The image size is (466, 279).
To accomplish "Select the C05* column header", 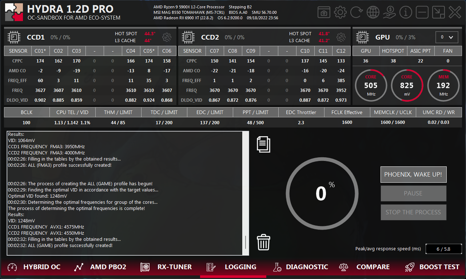I will pyautogui.click(x=149, y=51).
